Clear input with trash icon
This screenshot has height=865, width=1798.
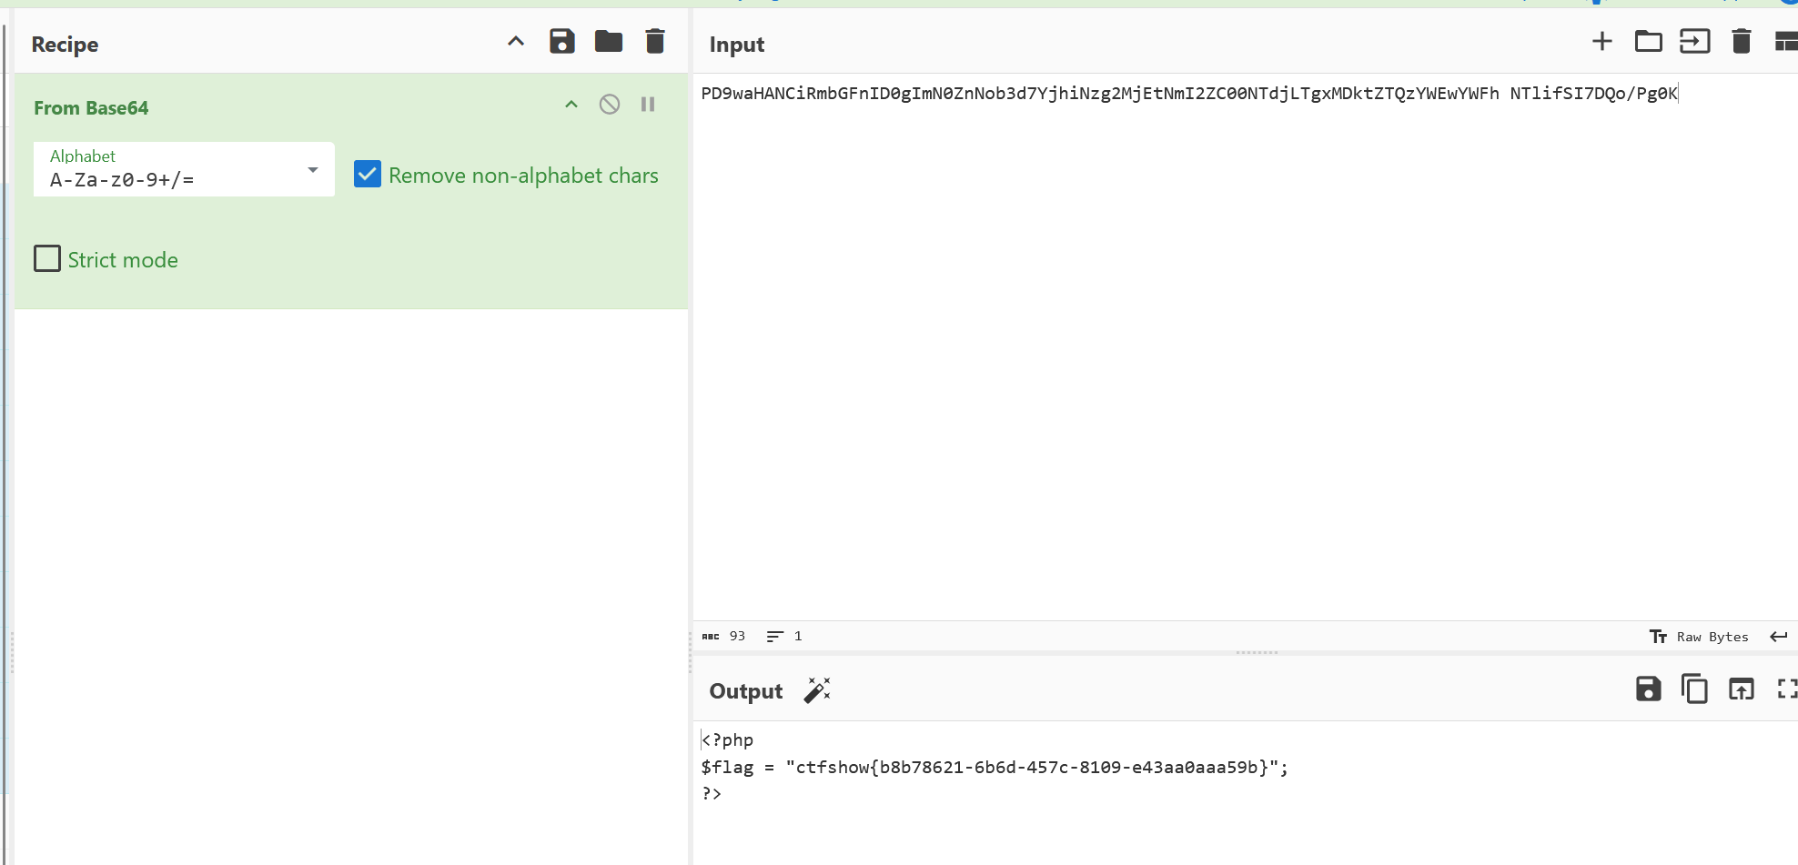pos(1742,41)
